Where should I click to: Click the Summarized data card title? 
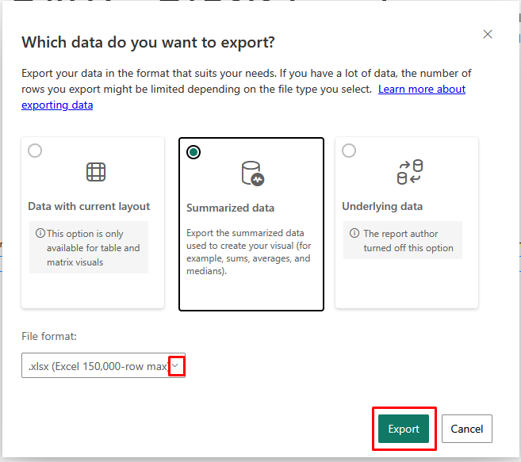point(230,208)
